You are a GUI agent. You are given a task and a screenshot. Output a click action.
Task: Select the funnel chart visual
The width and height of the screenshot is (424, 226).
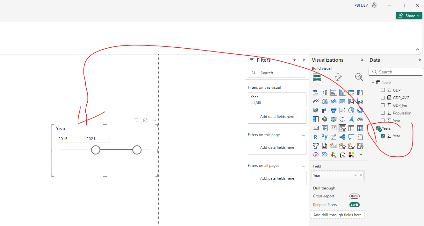tap(334, 110)
